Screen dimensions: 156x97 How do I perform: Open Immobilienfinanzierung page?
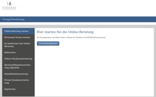(x=18, y=74)
